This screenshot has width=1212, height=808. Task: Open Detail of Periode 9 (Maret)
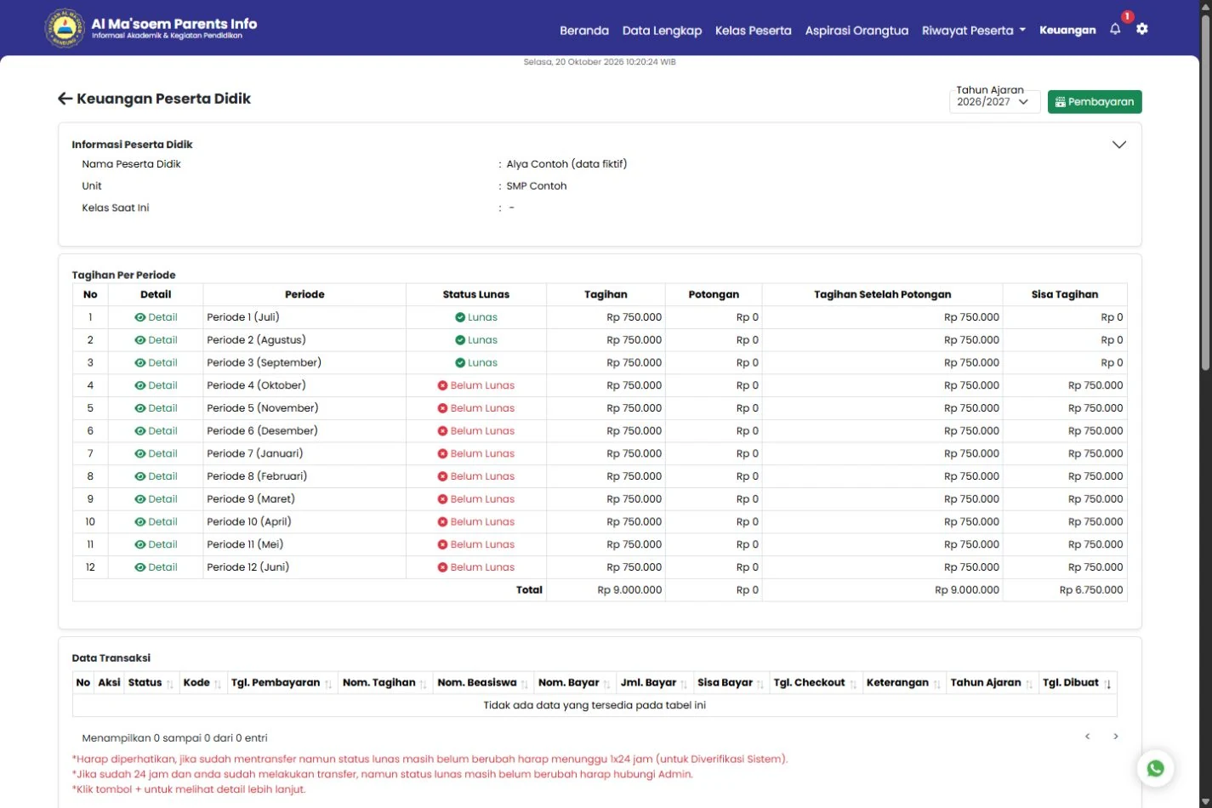pos(156,499)
